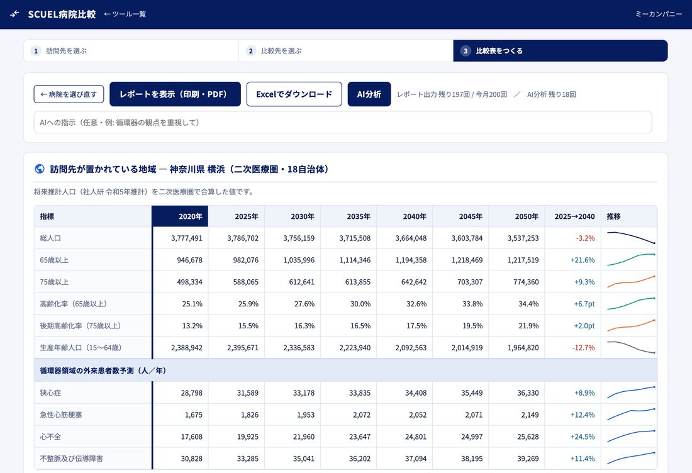This screenshot has height=473, width=692.
Task: Click the 不整脈及び伝導障害 trend sparkline
Action: tap(631, 459)
